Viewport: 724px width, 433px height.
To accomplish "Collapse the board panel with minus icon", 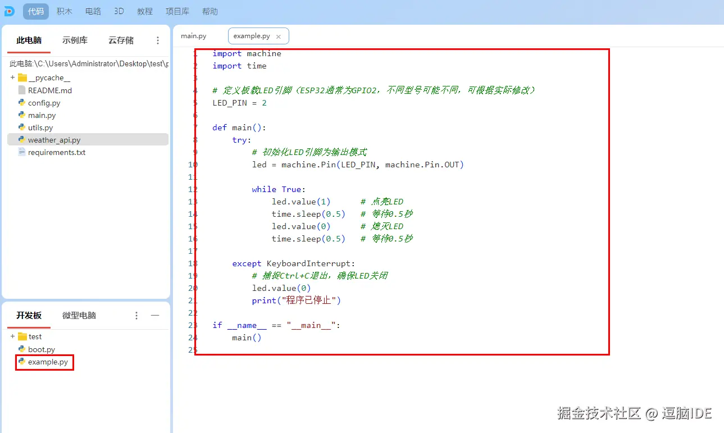I will [x=155, y=316].
